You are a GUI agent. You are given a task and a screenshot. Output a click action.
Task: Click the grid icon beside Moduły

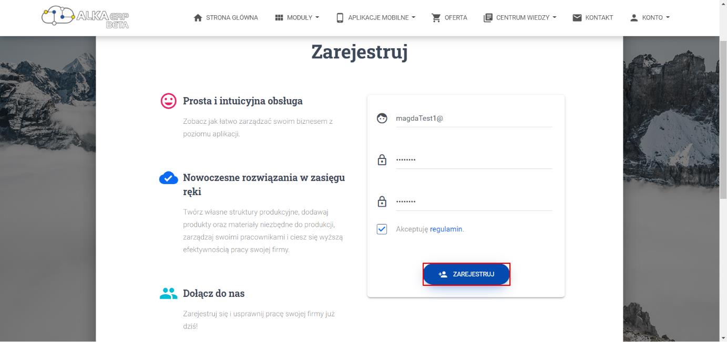tap(279, 18)
